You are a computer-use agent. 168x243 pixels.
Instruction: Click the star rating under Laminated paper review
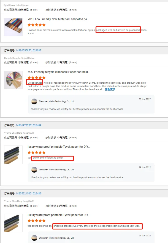click(37, 25)
